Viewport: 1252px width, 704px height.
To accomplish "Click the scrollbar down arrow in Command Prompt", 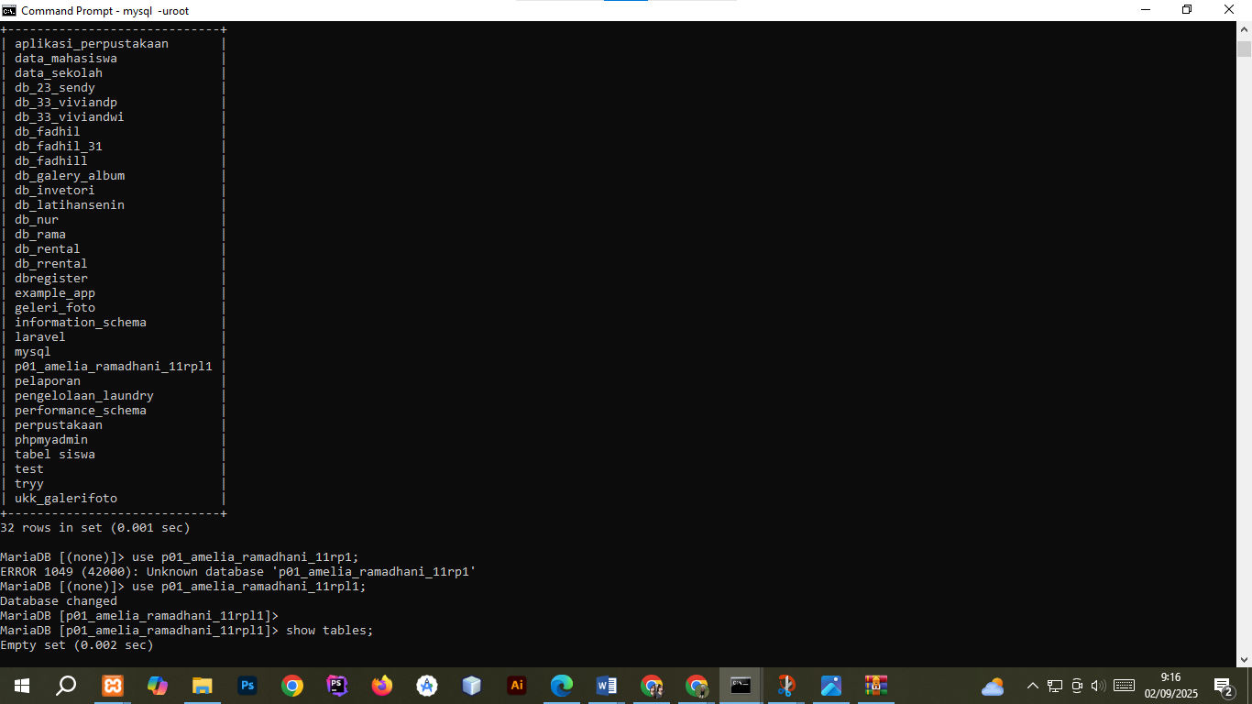I will [x=1244, y=659].
